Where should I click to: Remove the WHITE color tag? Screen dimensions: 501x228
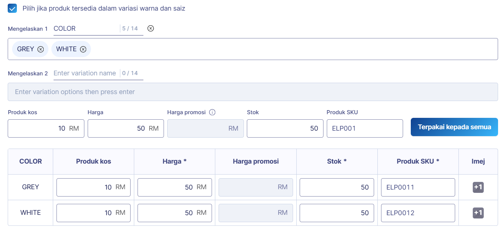pyautogui.click(x=83, y=49)
